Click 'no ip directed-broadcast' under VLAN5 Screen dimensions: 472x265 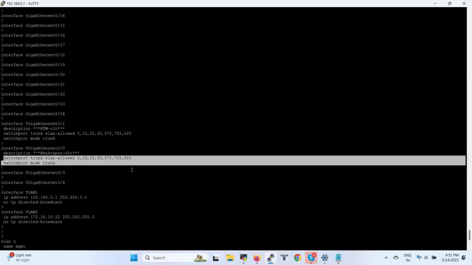tap(33, 222)
